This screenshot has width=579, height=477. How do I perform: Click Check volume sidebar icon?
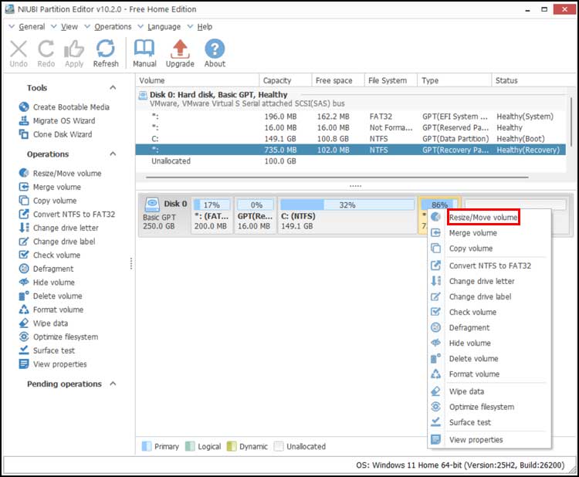pyautogui.click(x=24, y=255)
